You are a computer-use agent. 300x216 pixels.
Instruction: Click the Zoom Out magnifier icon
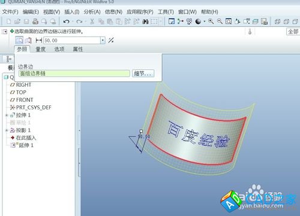[x=220, y=21]
